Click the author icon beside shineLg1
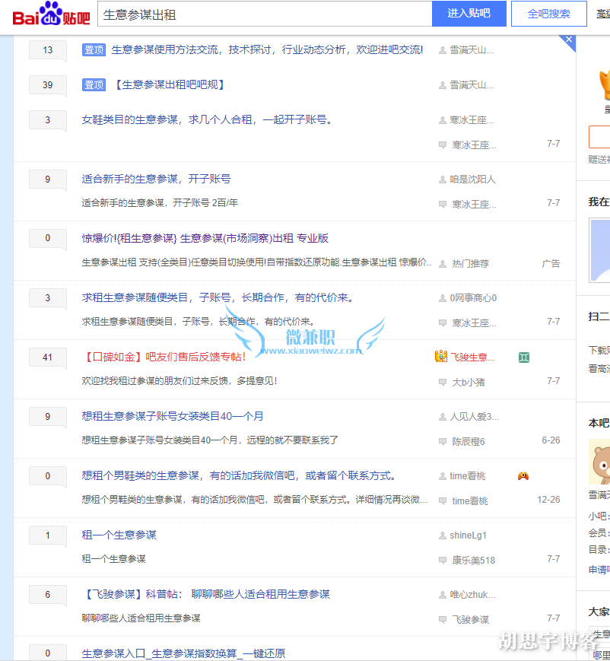The image size is (610, 661). click(x=443, y=535)
